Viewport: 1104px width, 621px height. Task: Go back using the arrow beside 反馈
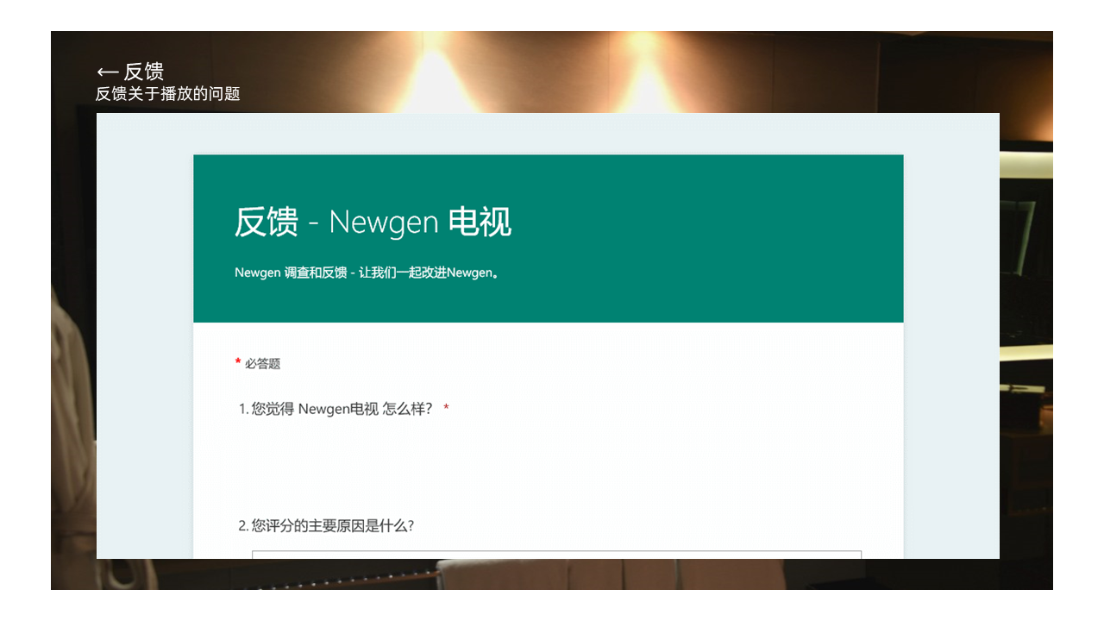(x=107, y=72)
